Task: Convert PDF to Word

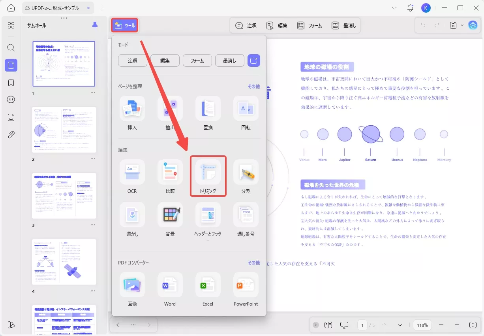Action: coord(170,289)
